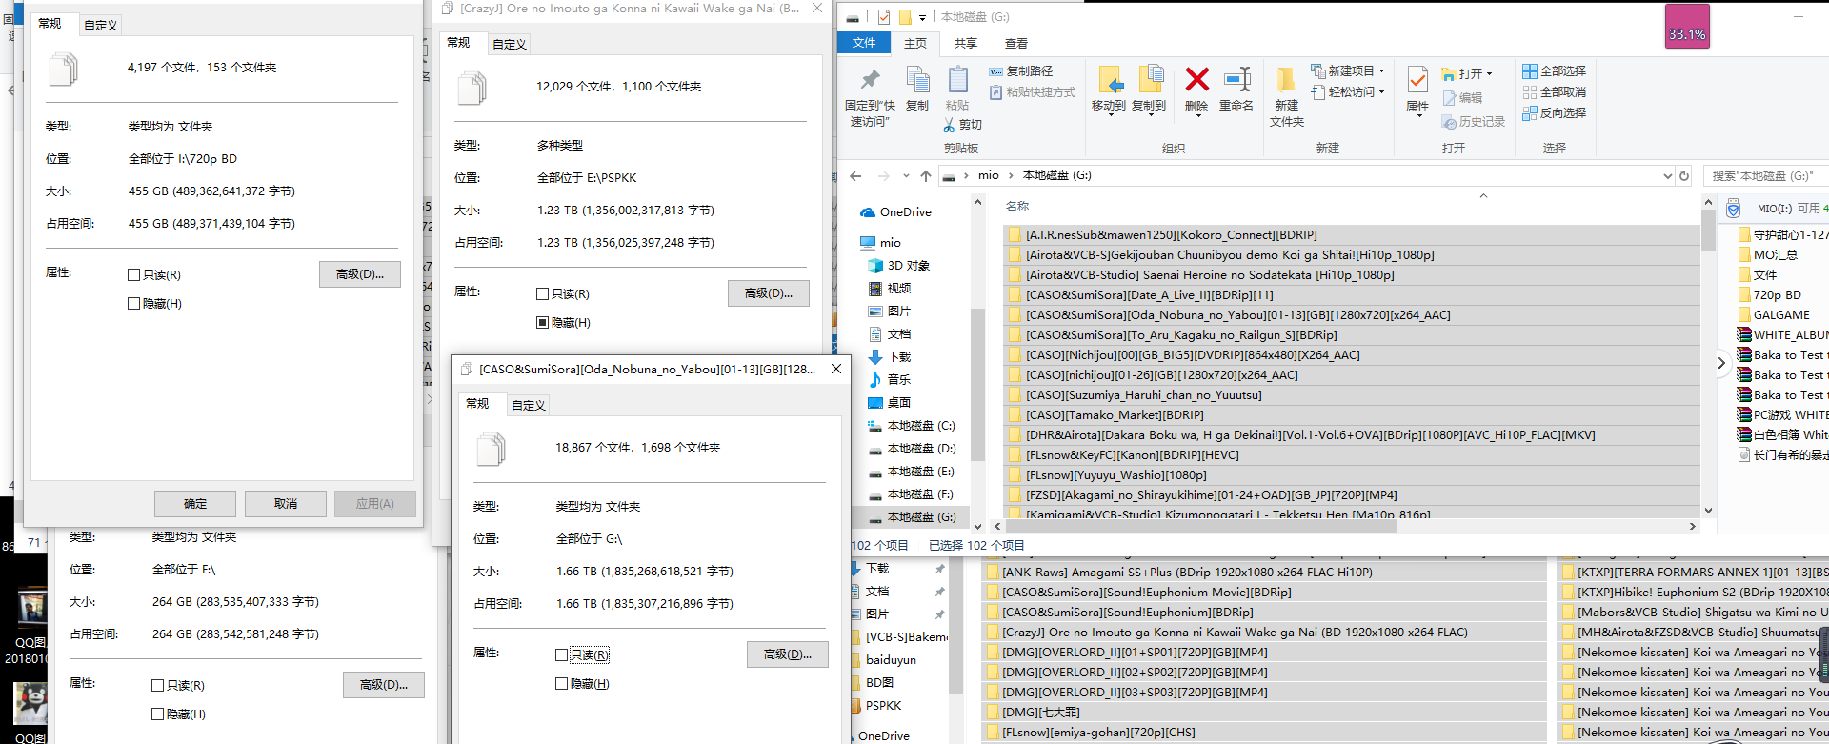Select 3D 对象 in navigation pane
The height and width of the screenshot is (744, 1829).
coord(898,266)
